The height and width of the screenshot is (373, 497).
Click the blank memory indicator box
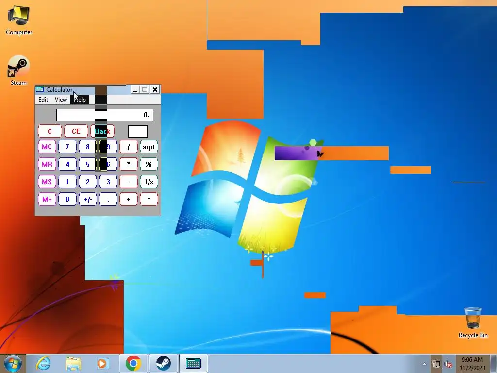[138, 131]
